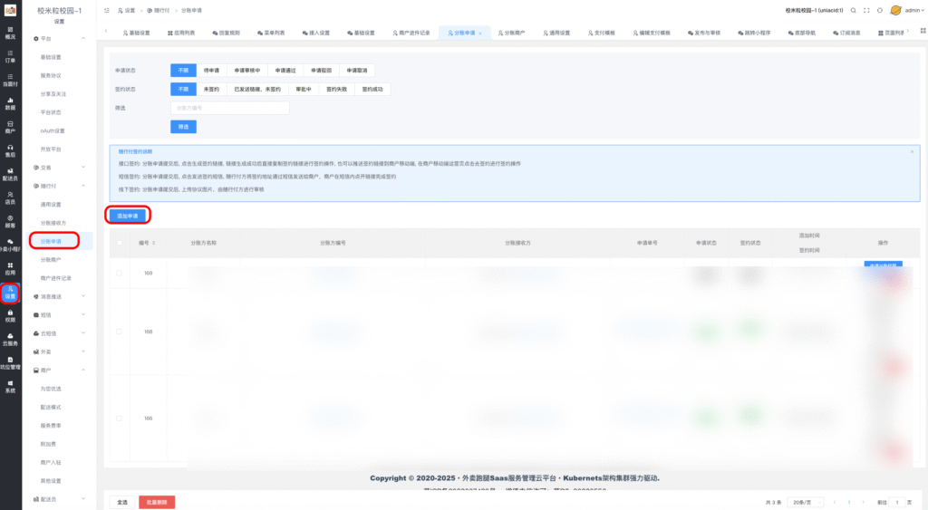The height and width of the screenshot is (510, 928).
Task: Select 设置 settings icon in the dark sidebar
Action: coord(10,293)
